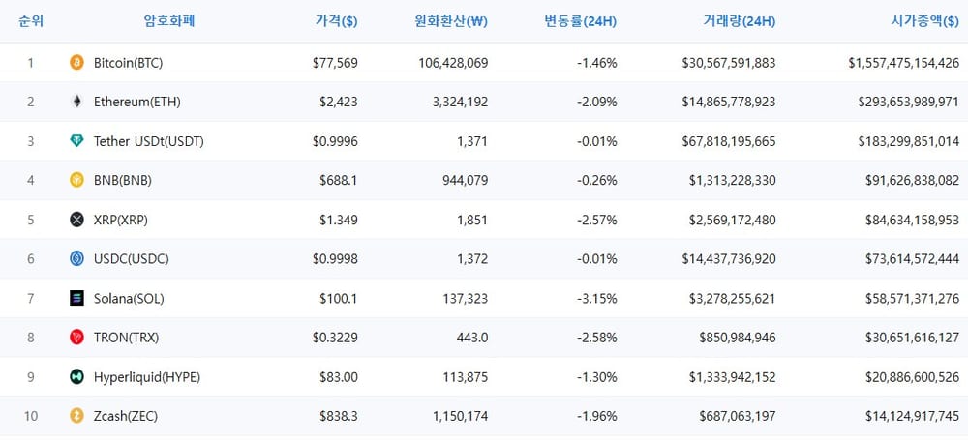Click Solana change rate -3.15%
968x444 pixels.
click(x=597, y=299)
